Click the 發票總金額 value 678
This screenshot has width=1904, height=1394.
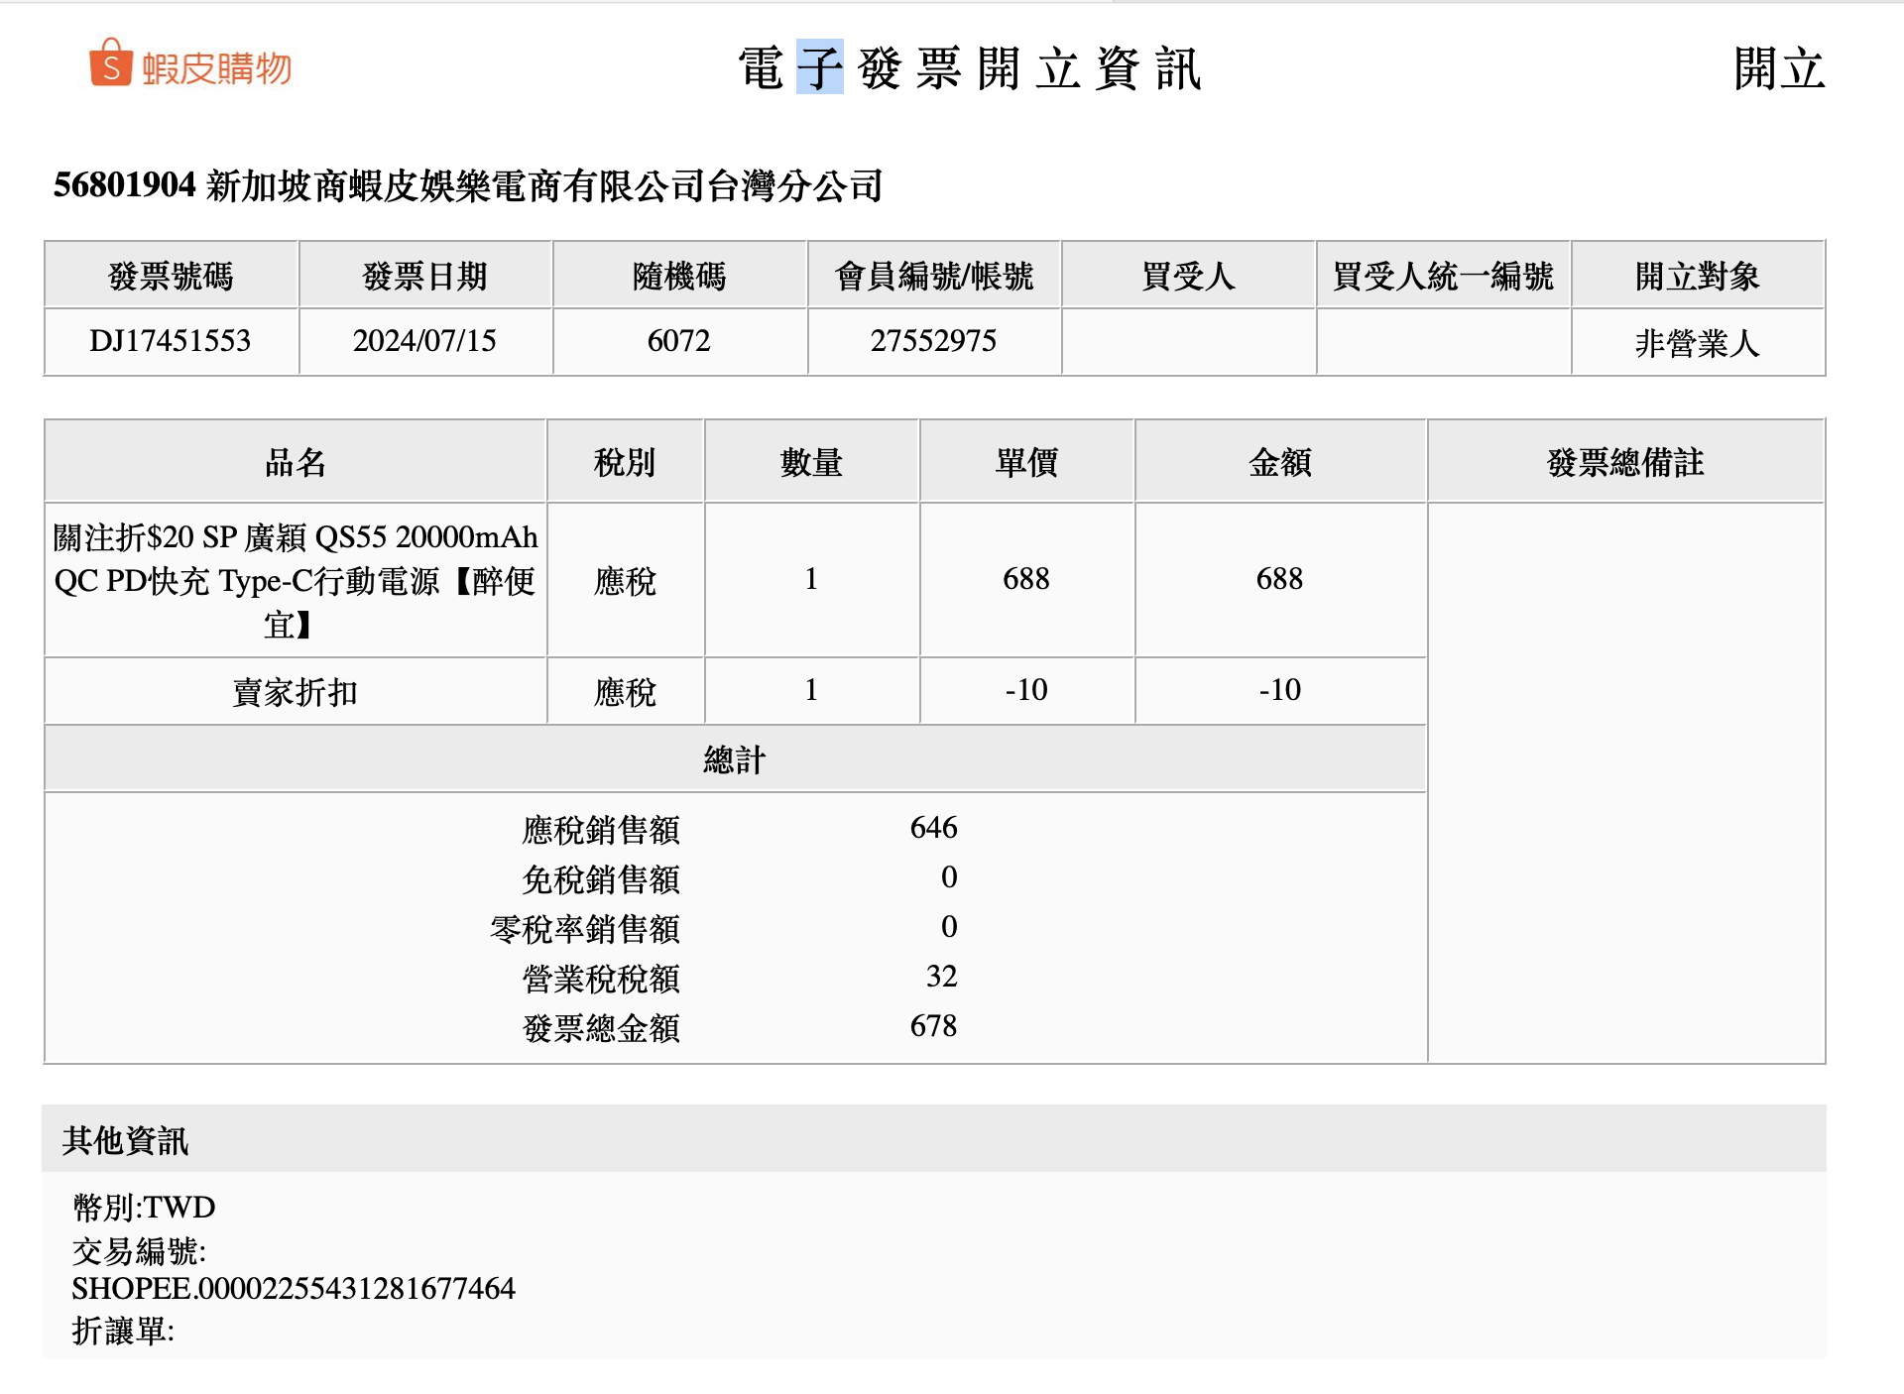(x=933, y=1026)
